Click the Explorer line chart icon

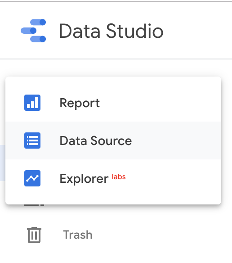pyautogui.click(x=32, y=178)
